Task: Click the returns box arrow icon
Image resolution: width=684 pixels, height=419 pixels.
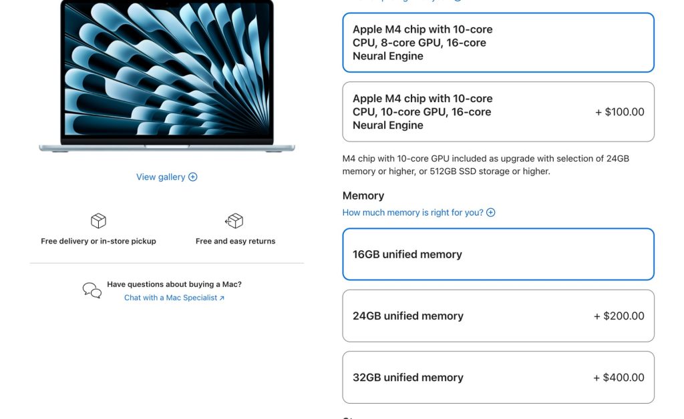Action: [x=234, y=221]
